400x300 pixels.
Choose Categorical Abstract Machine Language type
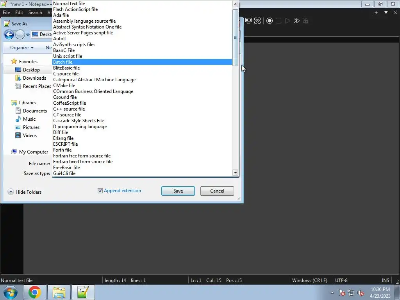click(x=142, y=80)
